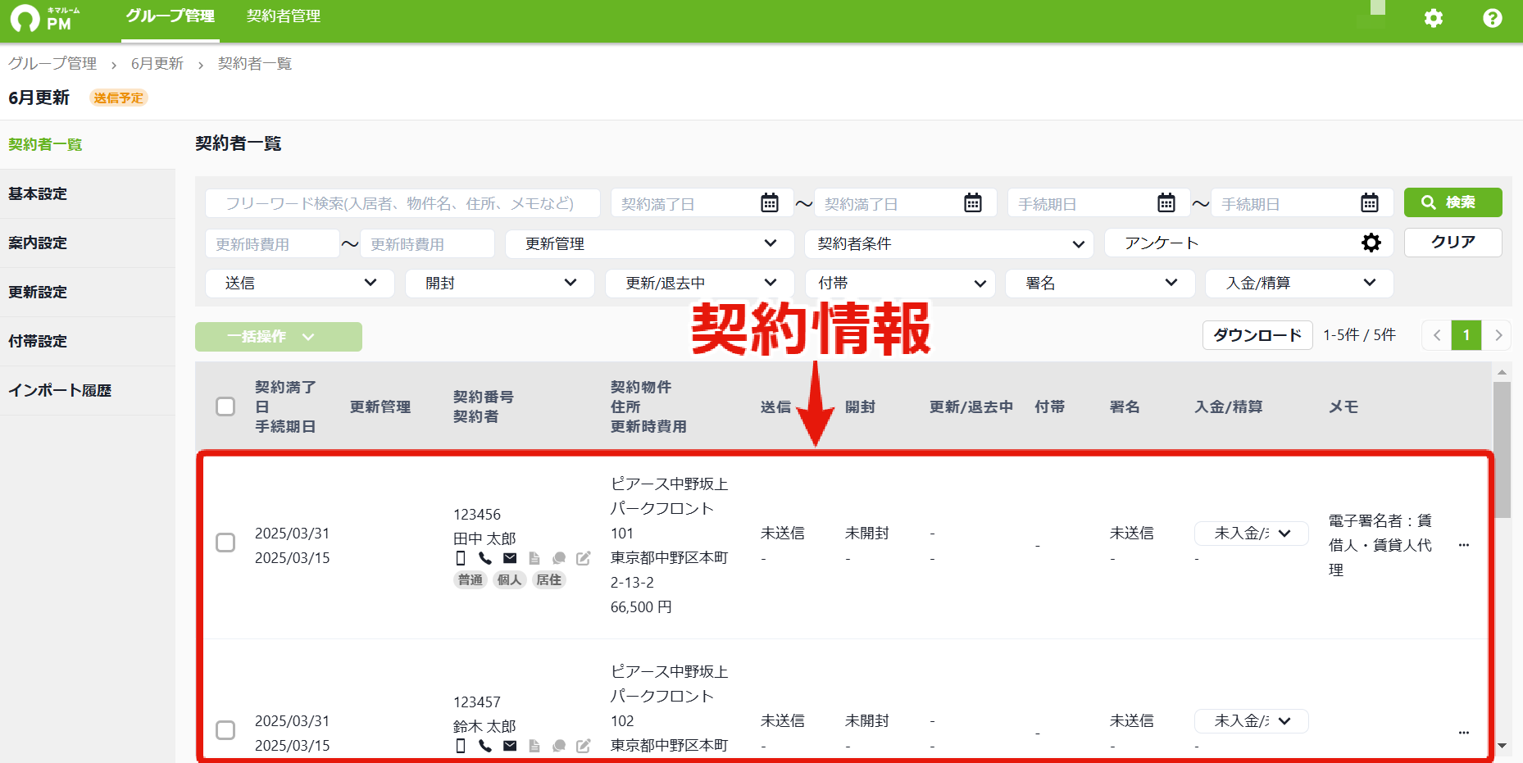Viewport: 1523px width, 763px height.
Task: Click 田中 太郎's chat bubble icon
Action: pyautogui.click(x=559, y=558)
